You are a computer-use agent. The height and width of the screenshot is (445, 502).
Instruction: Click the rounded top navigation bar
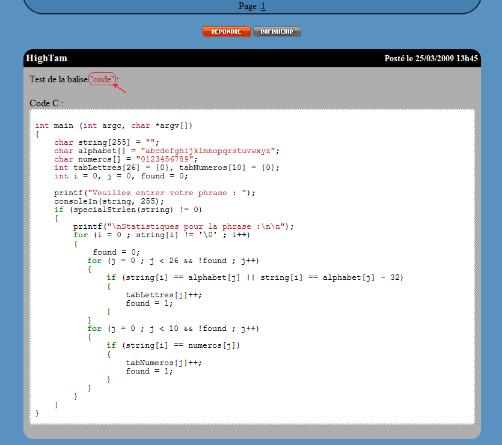pyautogui.click(x=251, y=6)
